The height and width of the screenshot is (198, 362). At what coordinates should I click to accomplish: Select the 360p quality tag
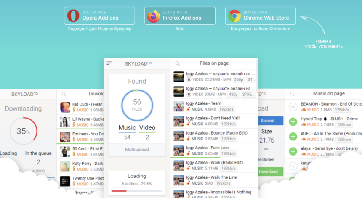point(239,79)
